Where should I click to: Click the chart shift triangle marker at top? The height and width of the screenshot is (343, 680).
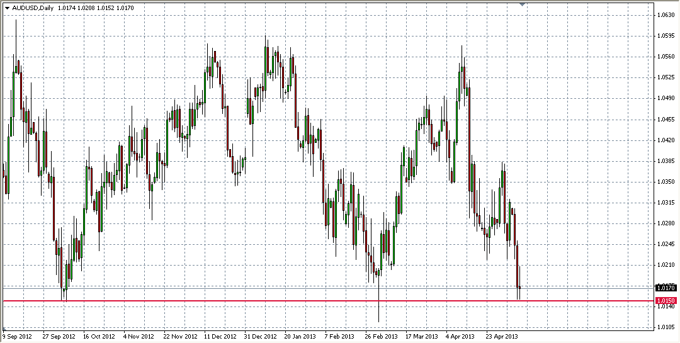click(x=523, y=4)
